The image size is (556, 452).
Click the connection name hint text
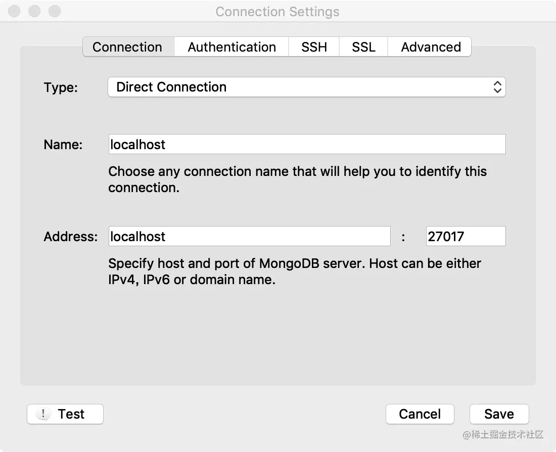[297, 179]
